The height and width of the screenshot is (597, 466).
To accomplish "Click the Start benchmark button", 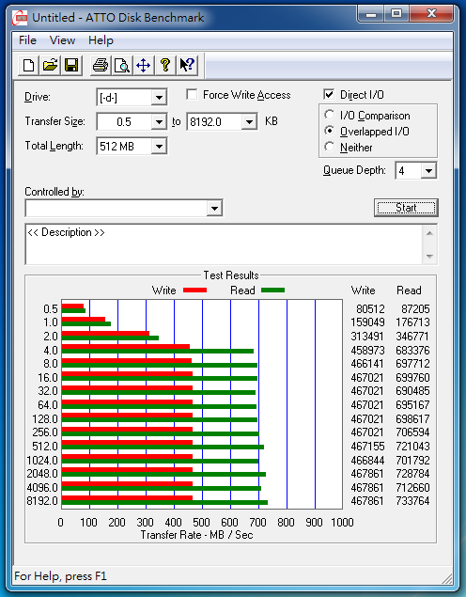I will click(406, 208).
